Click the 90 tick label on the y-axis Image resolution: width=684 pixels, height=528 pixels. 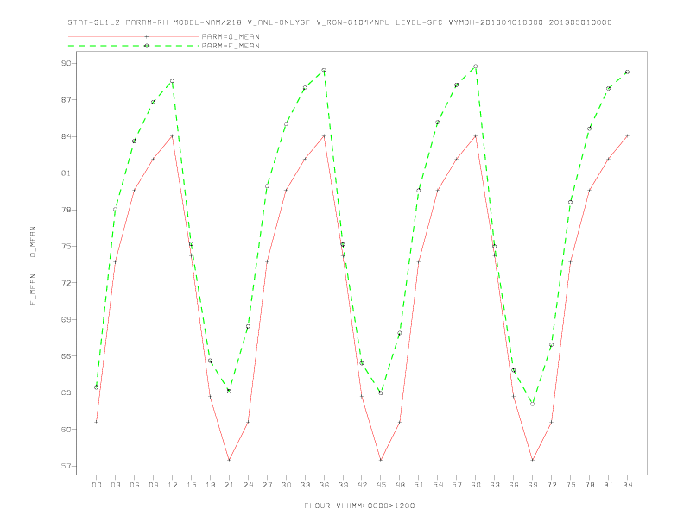(x=66, y=63)
